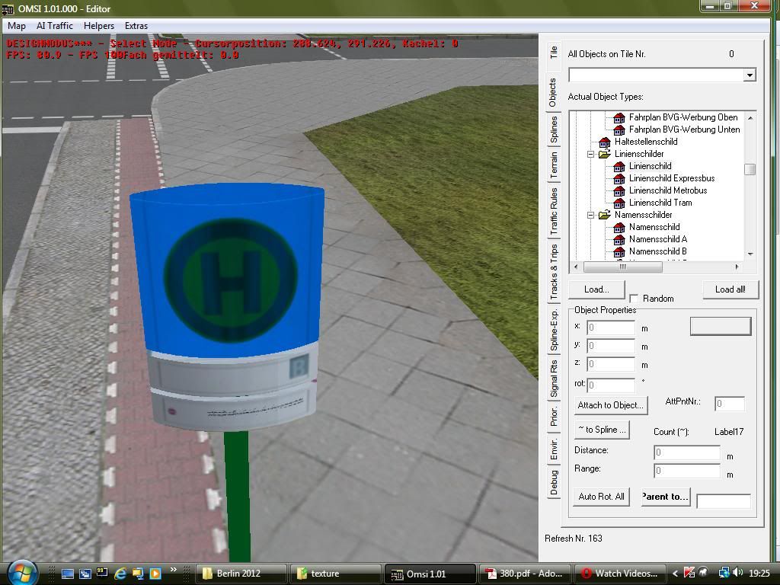Enable the Random checkbox
Viewport: 780px width, 585px height.
(634, 299)
